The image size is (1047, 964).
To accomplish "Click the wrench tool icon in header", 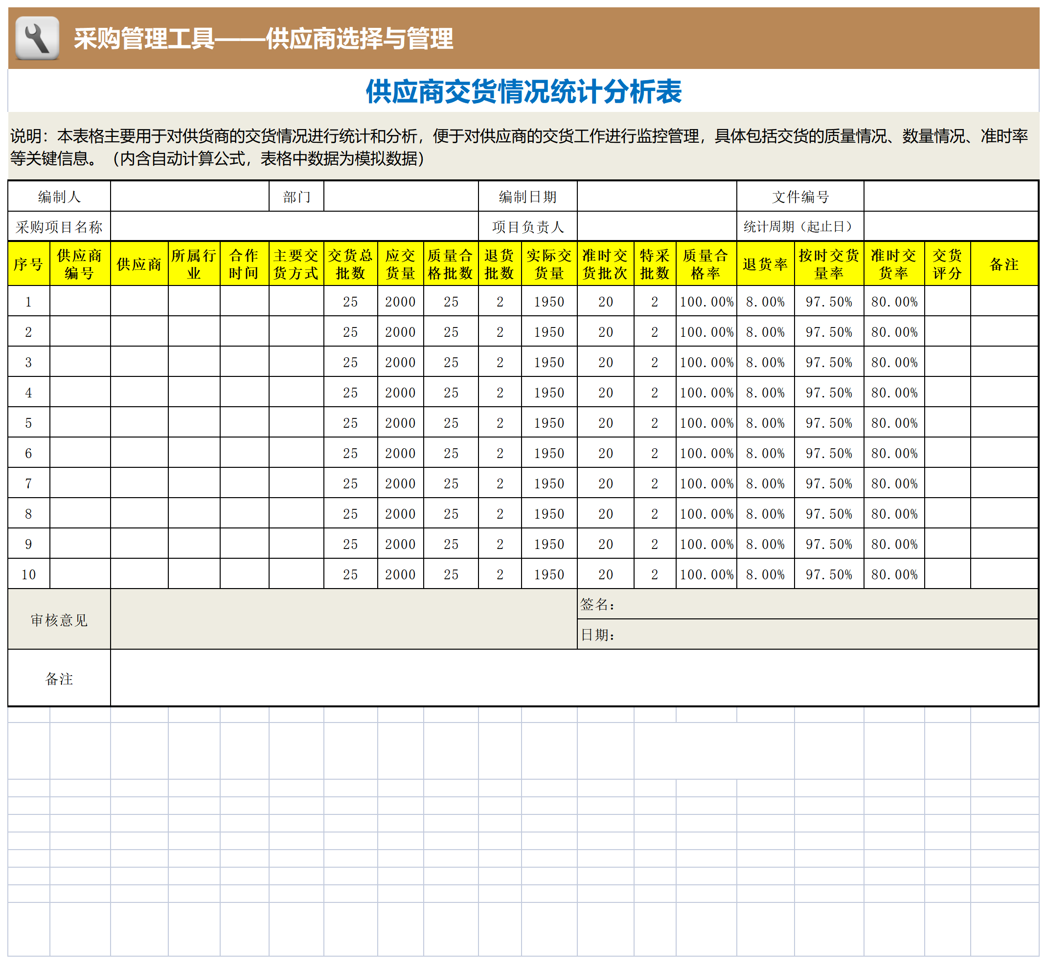I will coord(37,38).
